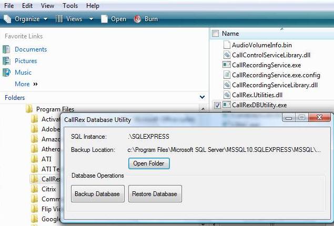334x226 pixels.
Task: Open the Tools menu
Action: click(70, 6)
